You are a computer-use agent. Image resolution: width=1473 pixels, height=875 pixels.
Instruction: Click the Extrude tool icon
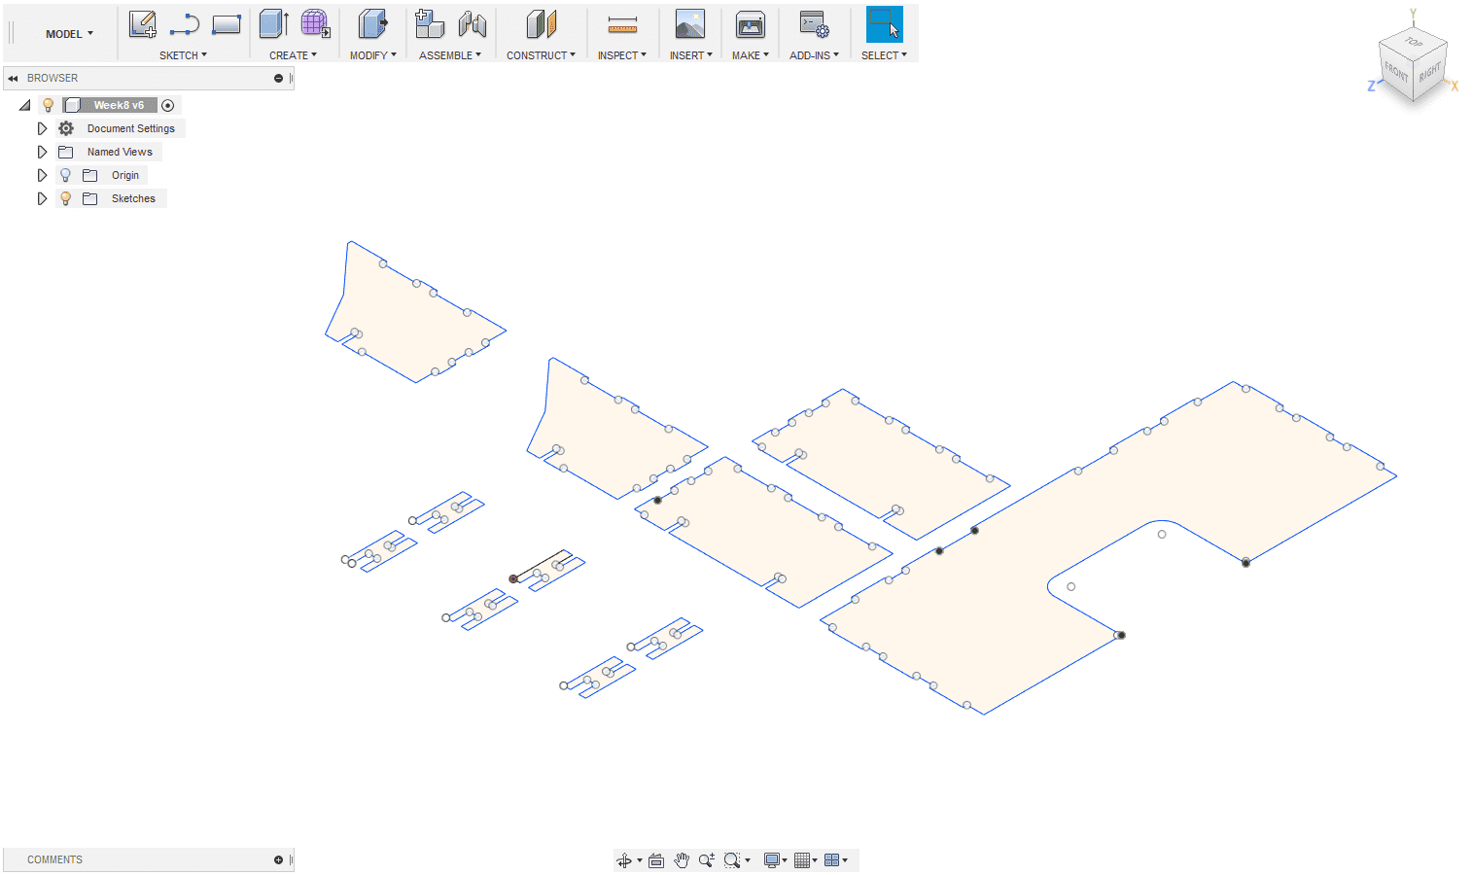click(x=274, y=24)
